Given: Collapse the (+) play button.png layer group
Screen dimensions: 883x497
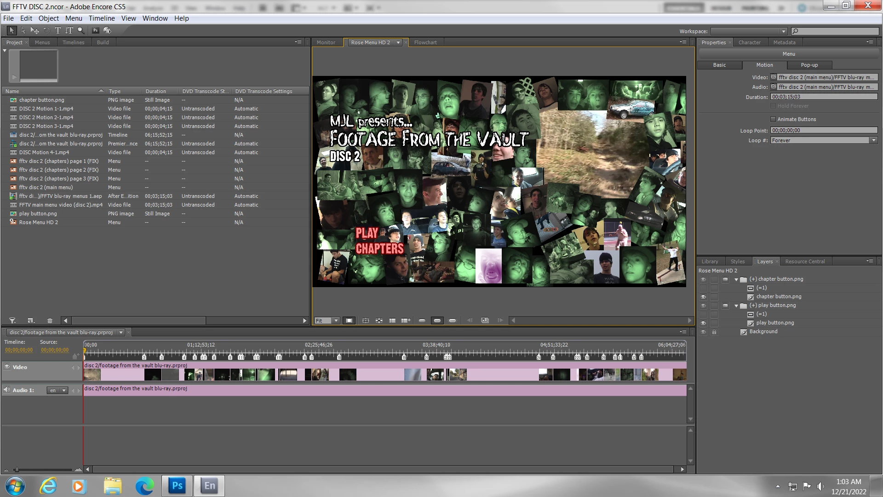Looking at the screenshot, I should coord(736,306).
